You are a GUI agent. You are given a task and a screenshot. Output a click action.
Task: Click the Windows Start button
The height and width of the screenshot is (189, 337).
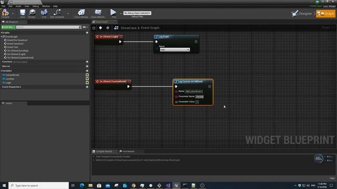pos(4,185)
